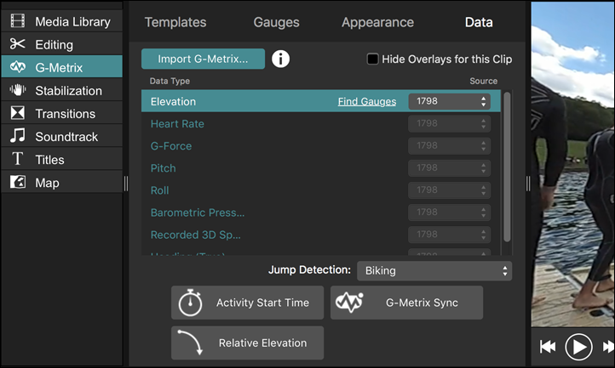Switch to the Appearance tab

click(377, 22)
